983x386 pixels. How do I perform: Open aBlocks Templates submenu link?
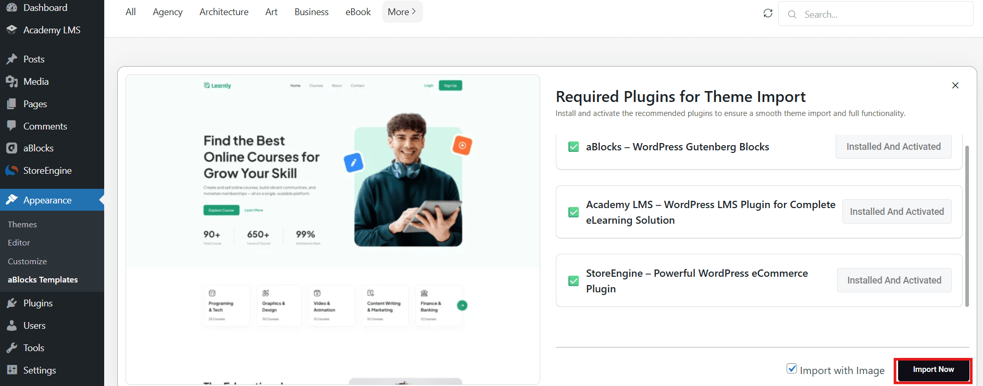pyautogui.click(x=43, y=280)
